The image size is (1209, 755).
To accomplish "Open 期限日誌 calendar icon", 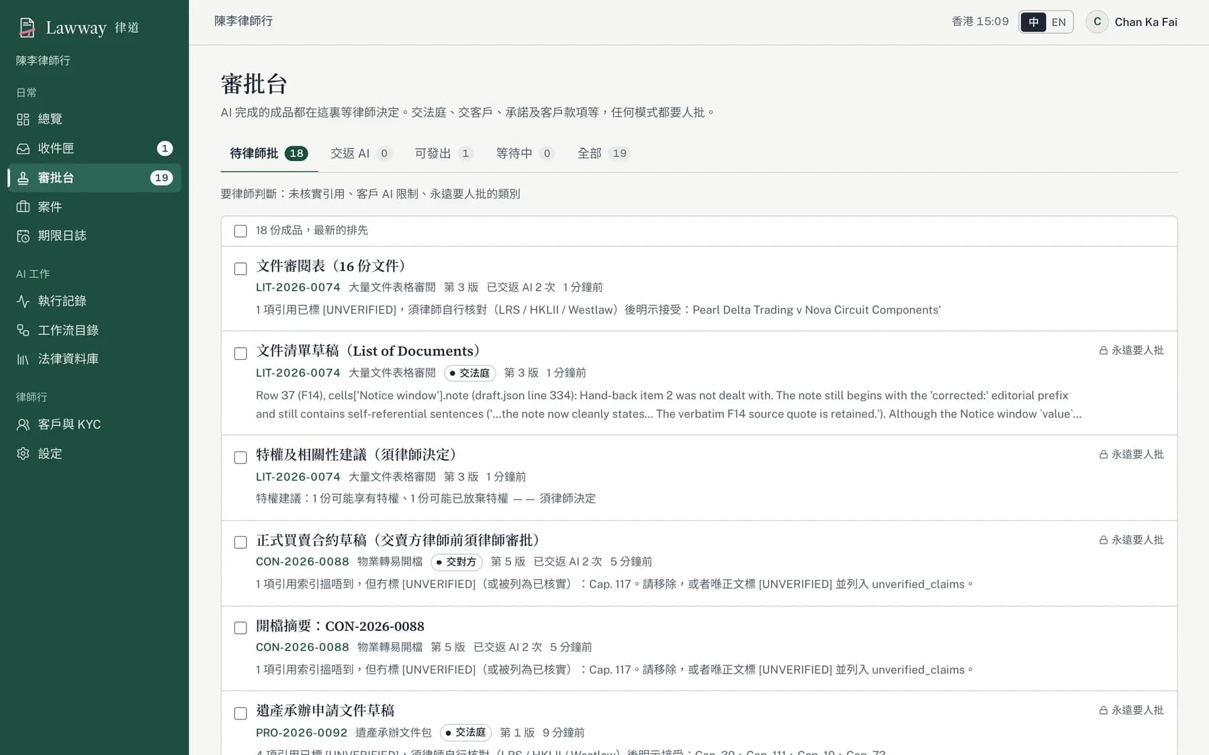I will (23, 236).
